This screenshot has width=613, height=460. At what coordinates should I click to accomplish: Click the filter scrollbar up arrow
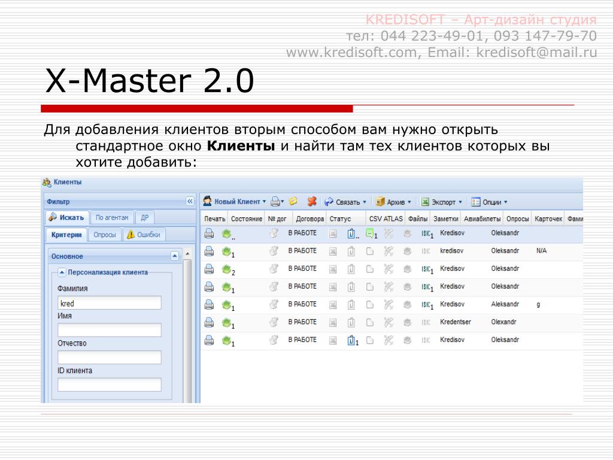point(187,254)
